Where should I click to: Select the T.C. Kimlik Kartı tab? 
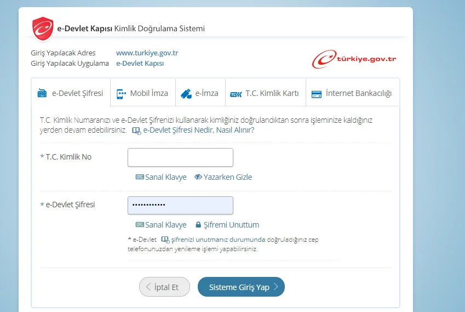click(266, 93)
